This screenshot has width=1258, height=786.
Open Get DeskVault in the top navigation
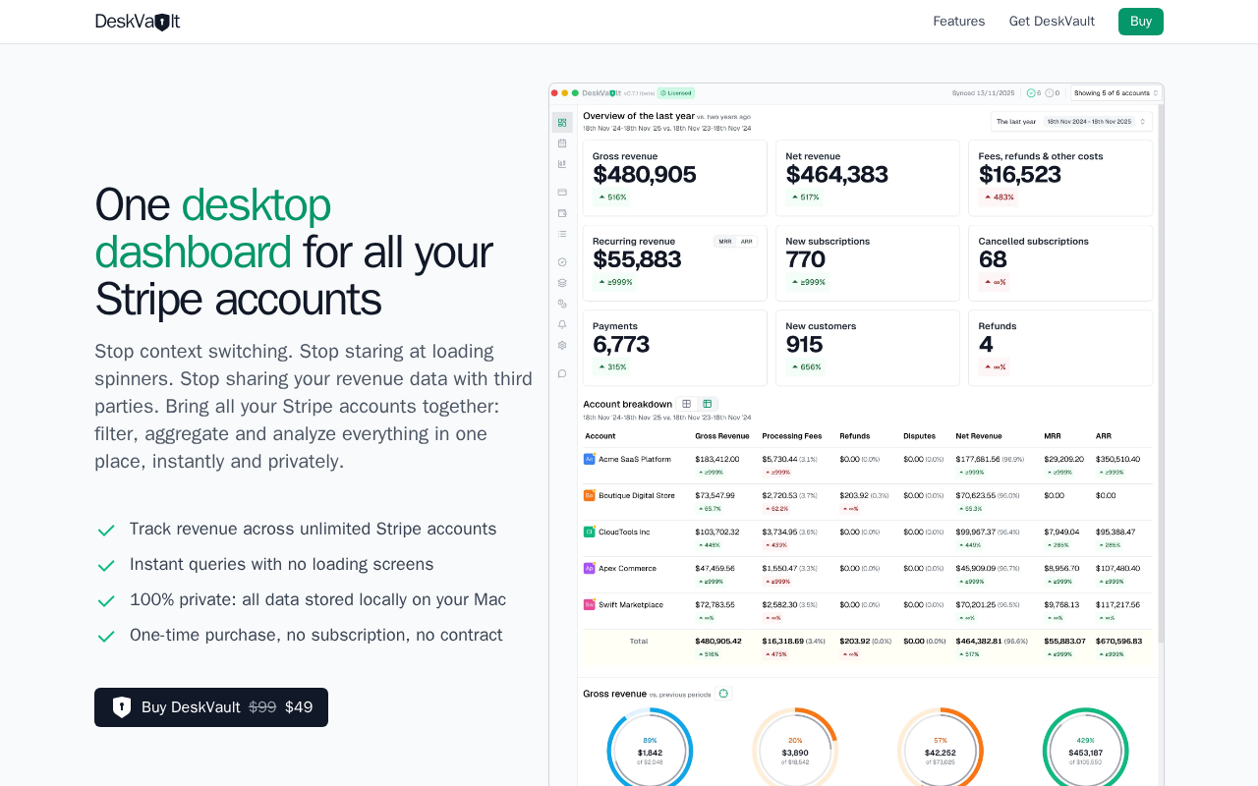[1052, 22]
